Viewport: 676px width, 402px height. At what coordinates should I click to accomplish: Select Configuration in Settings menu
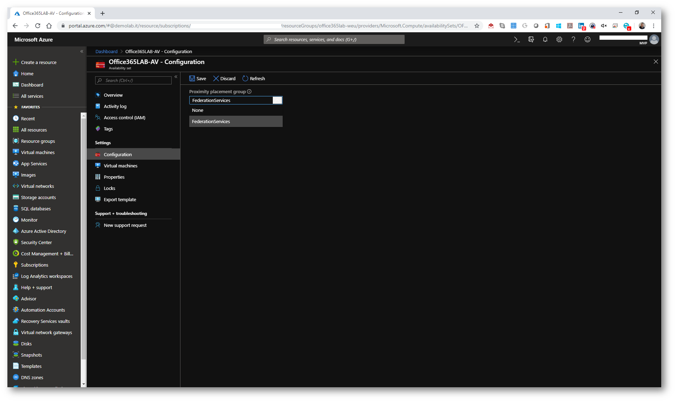pyautogui.click(x=133, y=154)
